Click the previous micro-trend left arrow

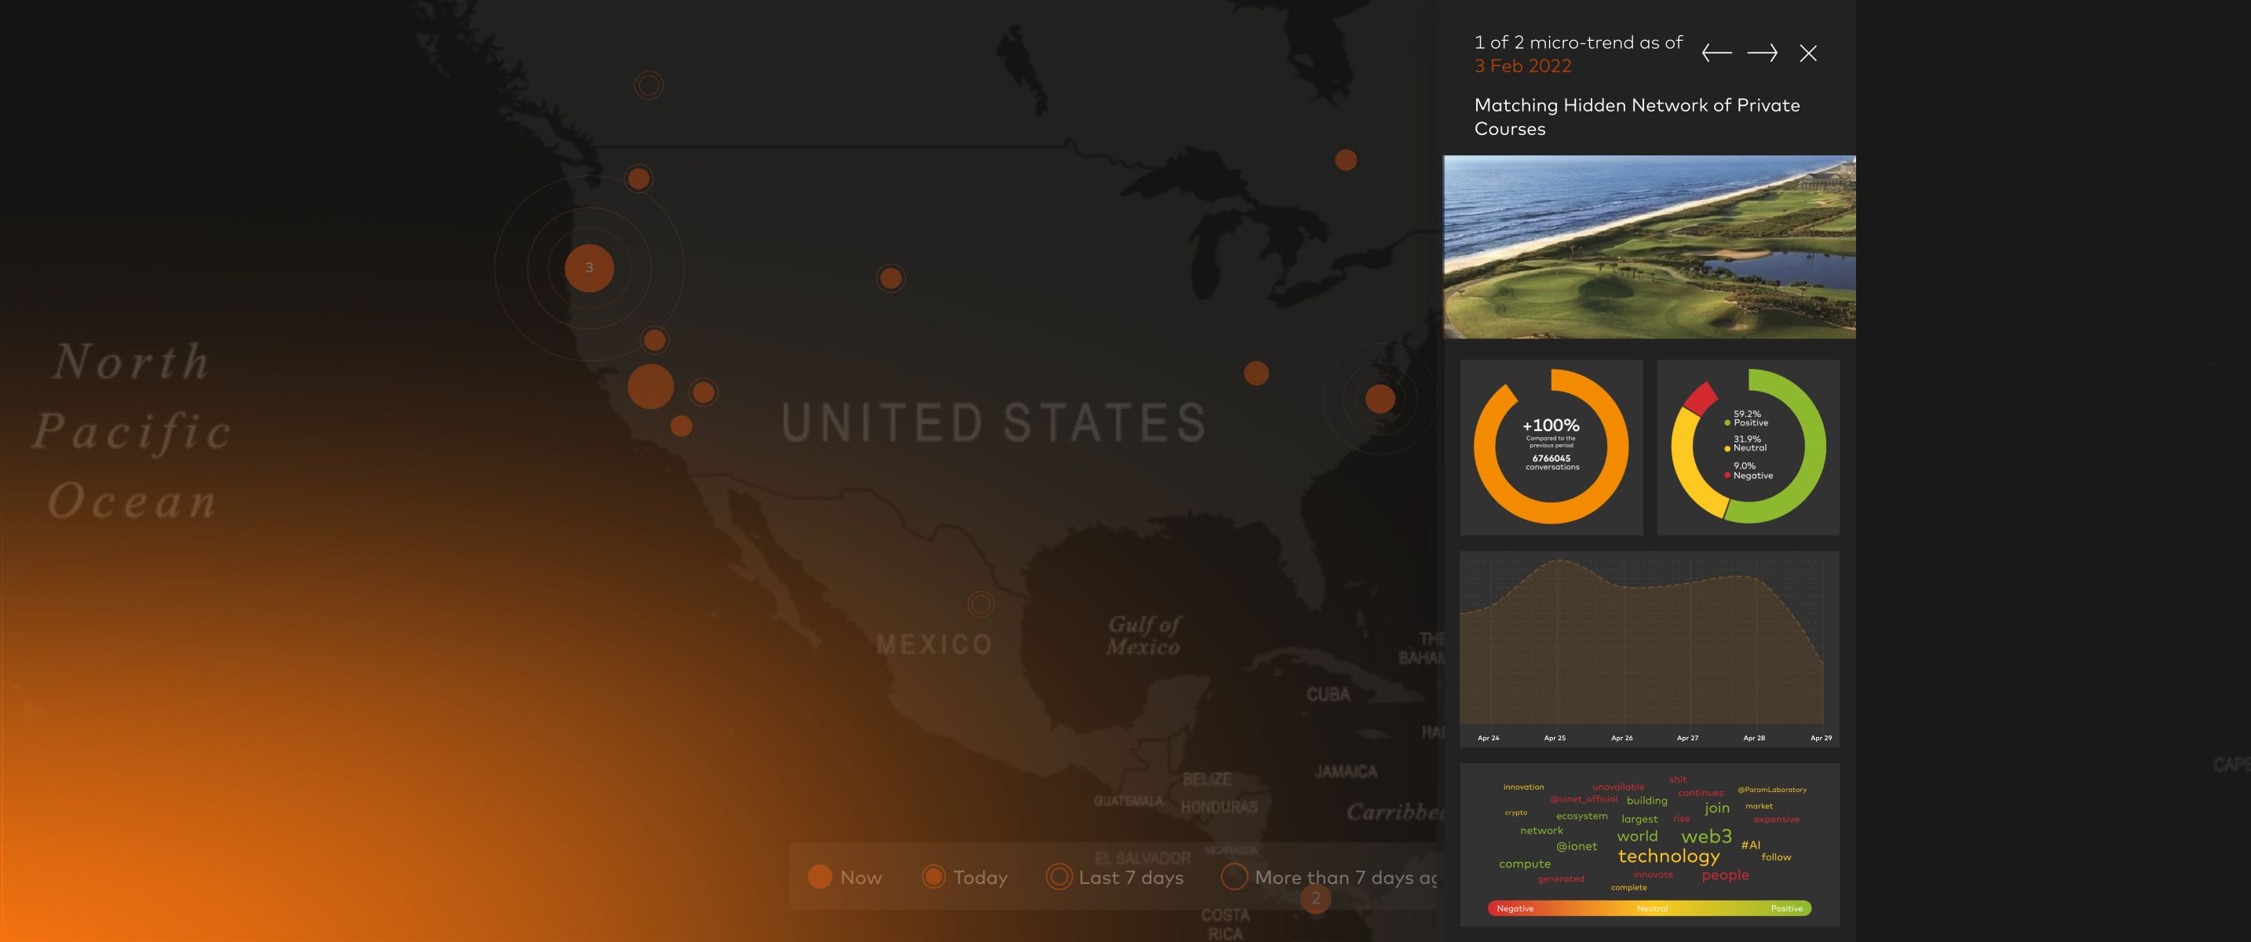click(x=1716, y=53)
